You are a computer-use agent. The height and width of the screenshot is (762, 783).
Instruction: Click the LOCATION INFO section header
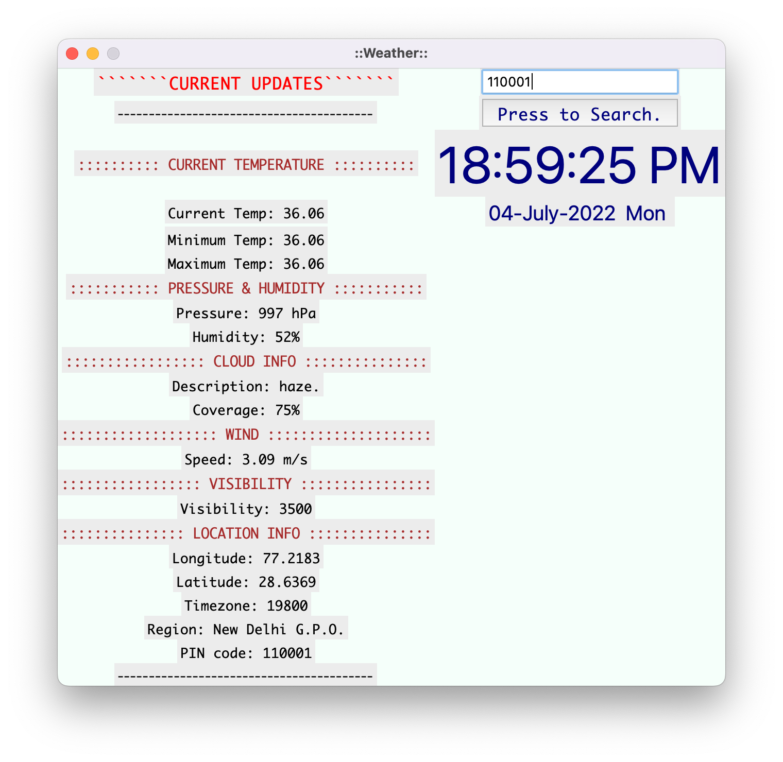(x=246, y=533)
